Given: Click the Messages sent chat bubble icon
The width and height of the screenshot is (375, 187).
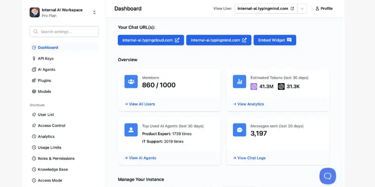Looking at the screenshot, I should coord(240,130).
